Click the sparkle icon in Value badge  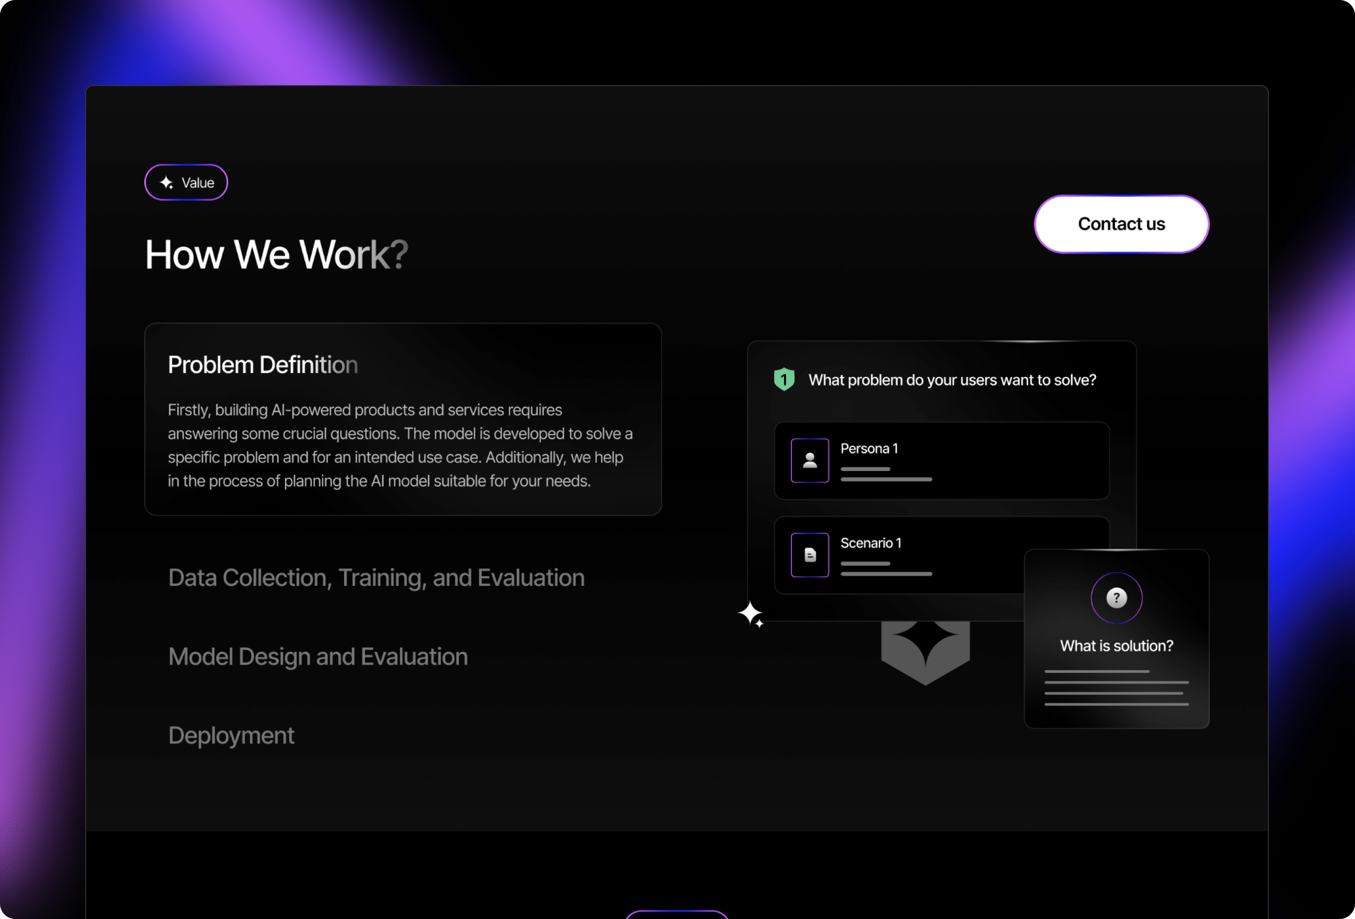click(x=166, y=182)
